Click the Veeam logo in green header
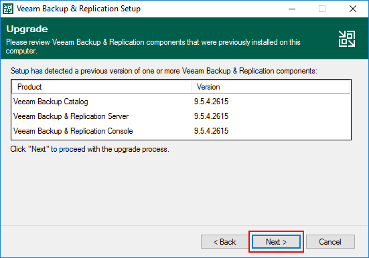The image size is (369, 258). click(347, 39)
